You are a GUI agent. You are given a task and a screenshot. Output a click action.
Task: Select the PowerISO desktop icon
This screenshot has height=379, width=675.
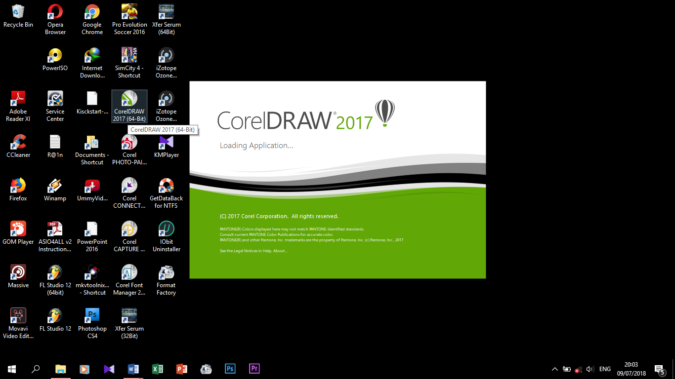point(55,60)
